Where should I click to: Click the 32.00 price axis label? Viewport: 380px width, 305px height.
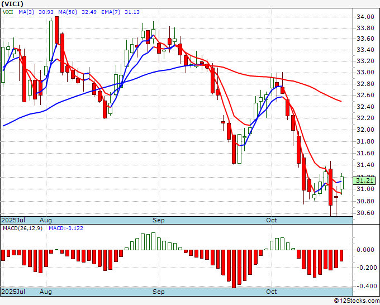coord(365,130)
